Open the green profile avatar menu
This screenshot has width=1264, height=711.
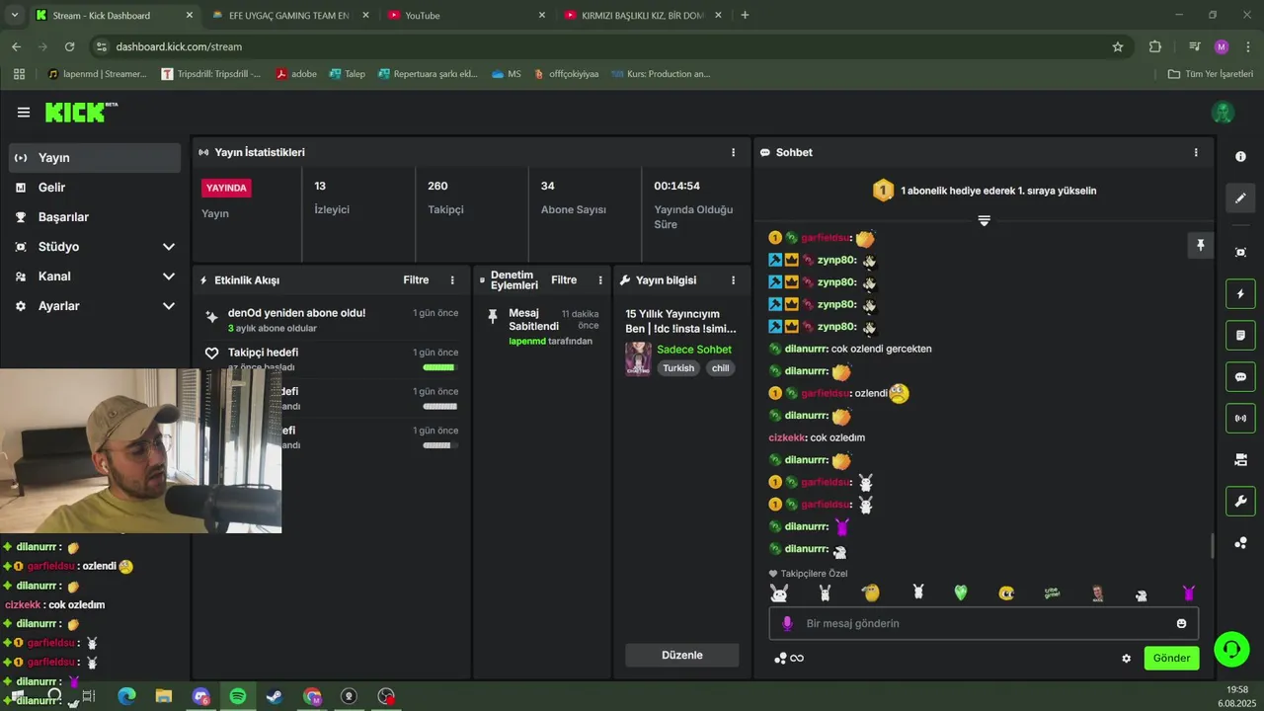click(1223, 113)
